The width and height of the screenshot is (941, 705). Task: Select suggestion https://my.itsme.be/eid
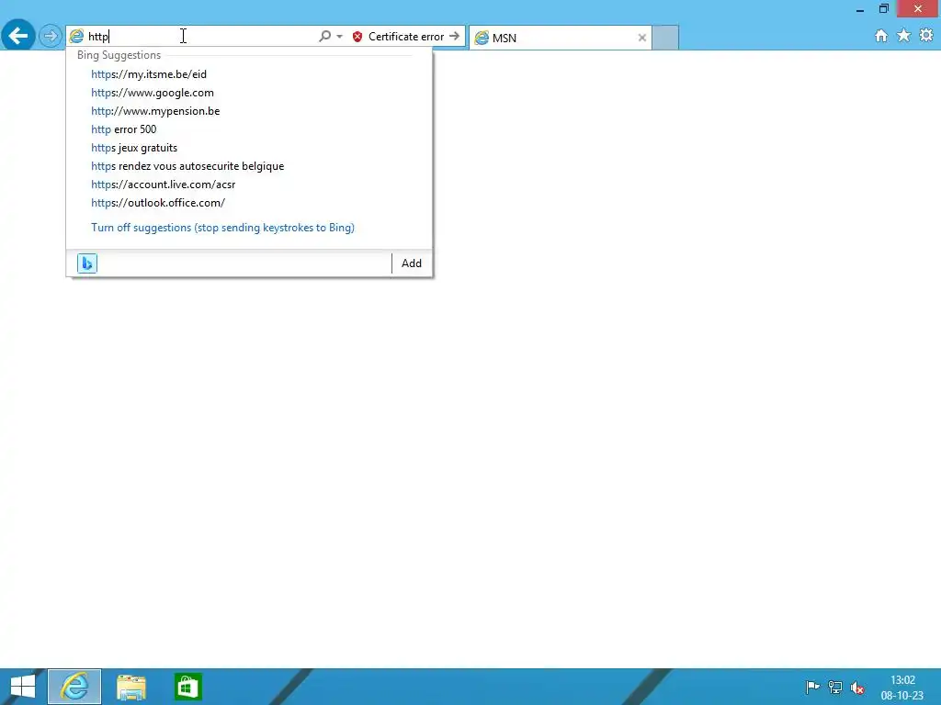[149, 74]
